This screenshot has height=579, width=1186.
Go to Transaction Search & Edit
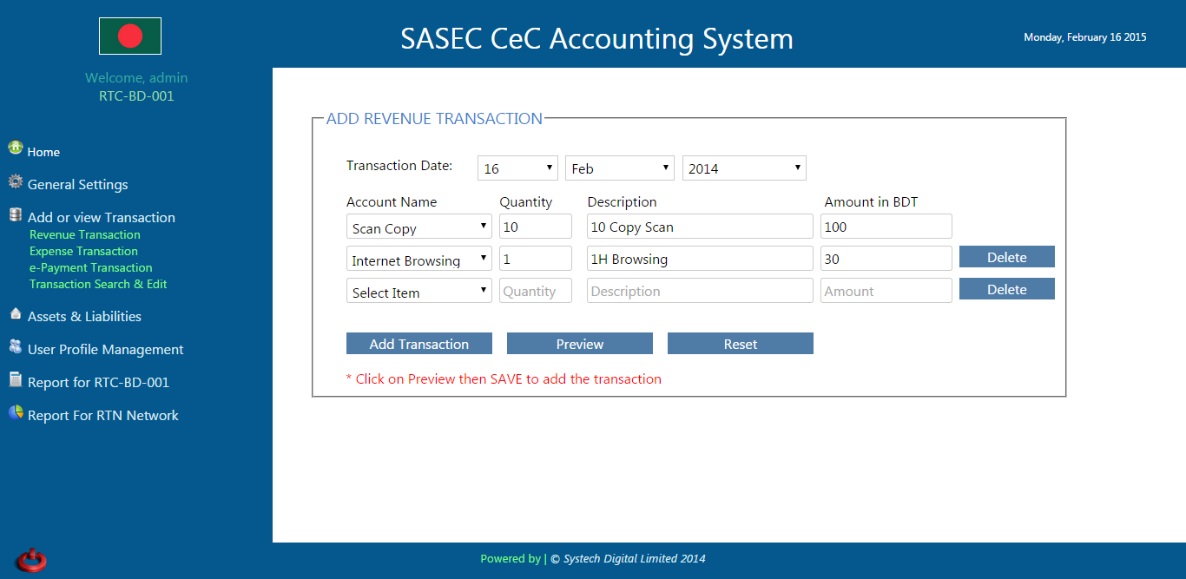(98, 284)
